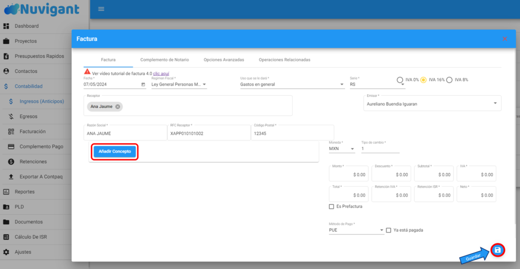Open the Serie dropdown

point(377,85)
